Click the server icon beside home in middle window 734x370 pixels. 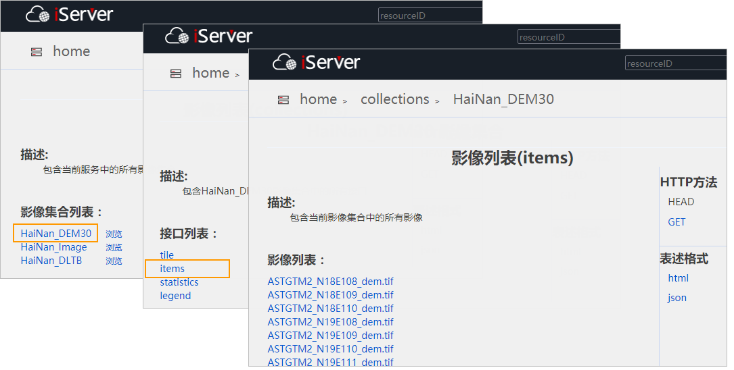pos(176,74)
